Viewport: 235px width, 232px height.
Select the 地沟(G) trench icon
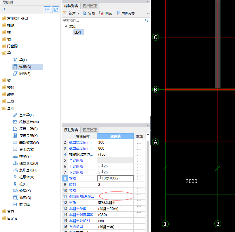click(x=15, y=198)
